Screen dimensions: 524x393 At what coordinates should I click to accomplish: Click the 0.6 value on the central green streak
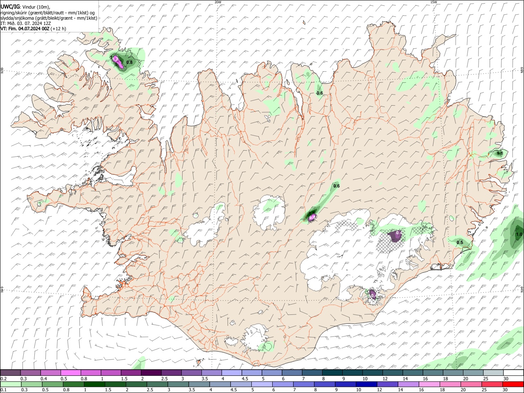(x=337, y=186)
